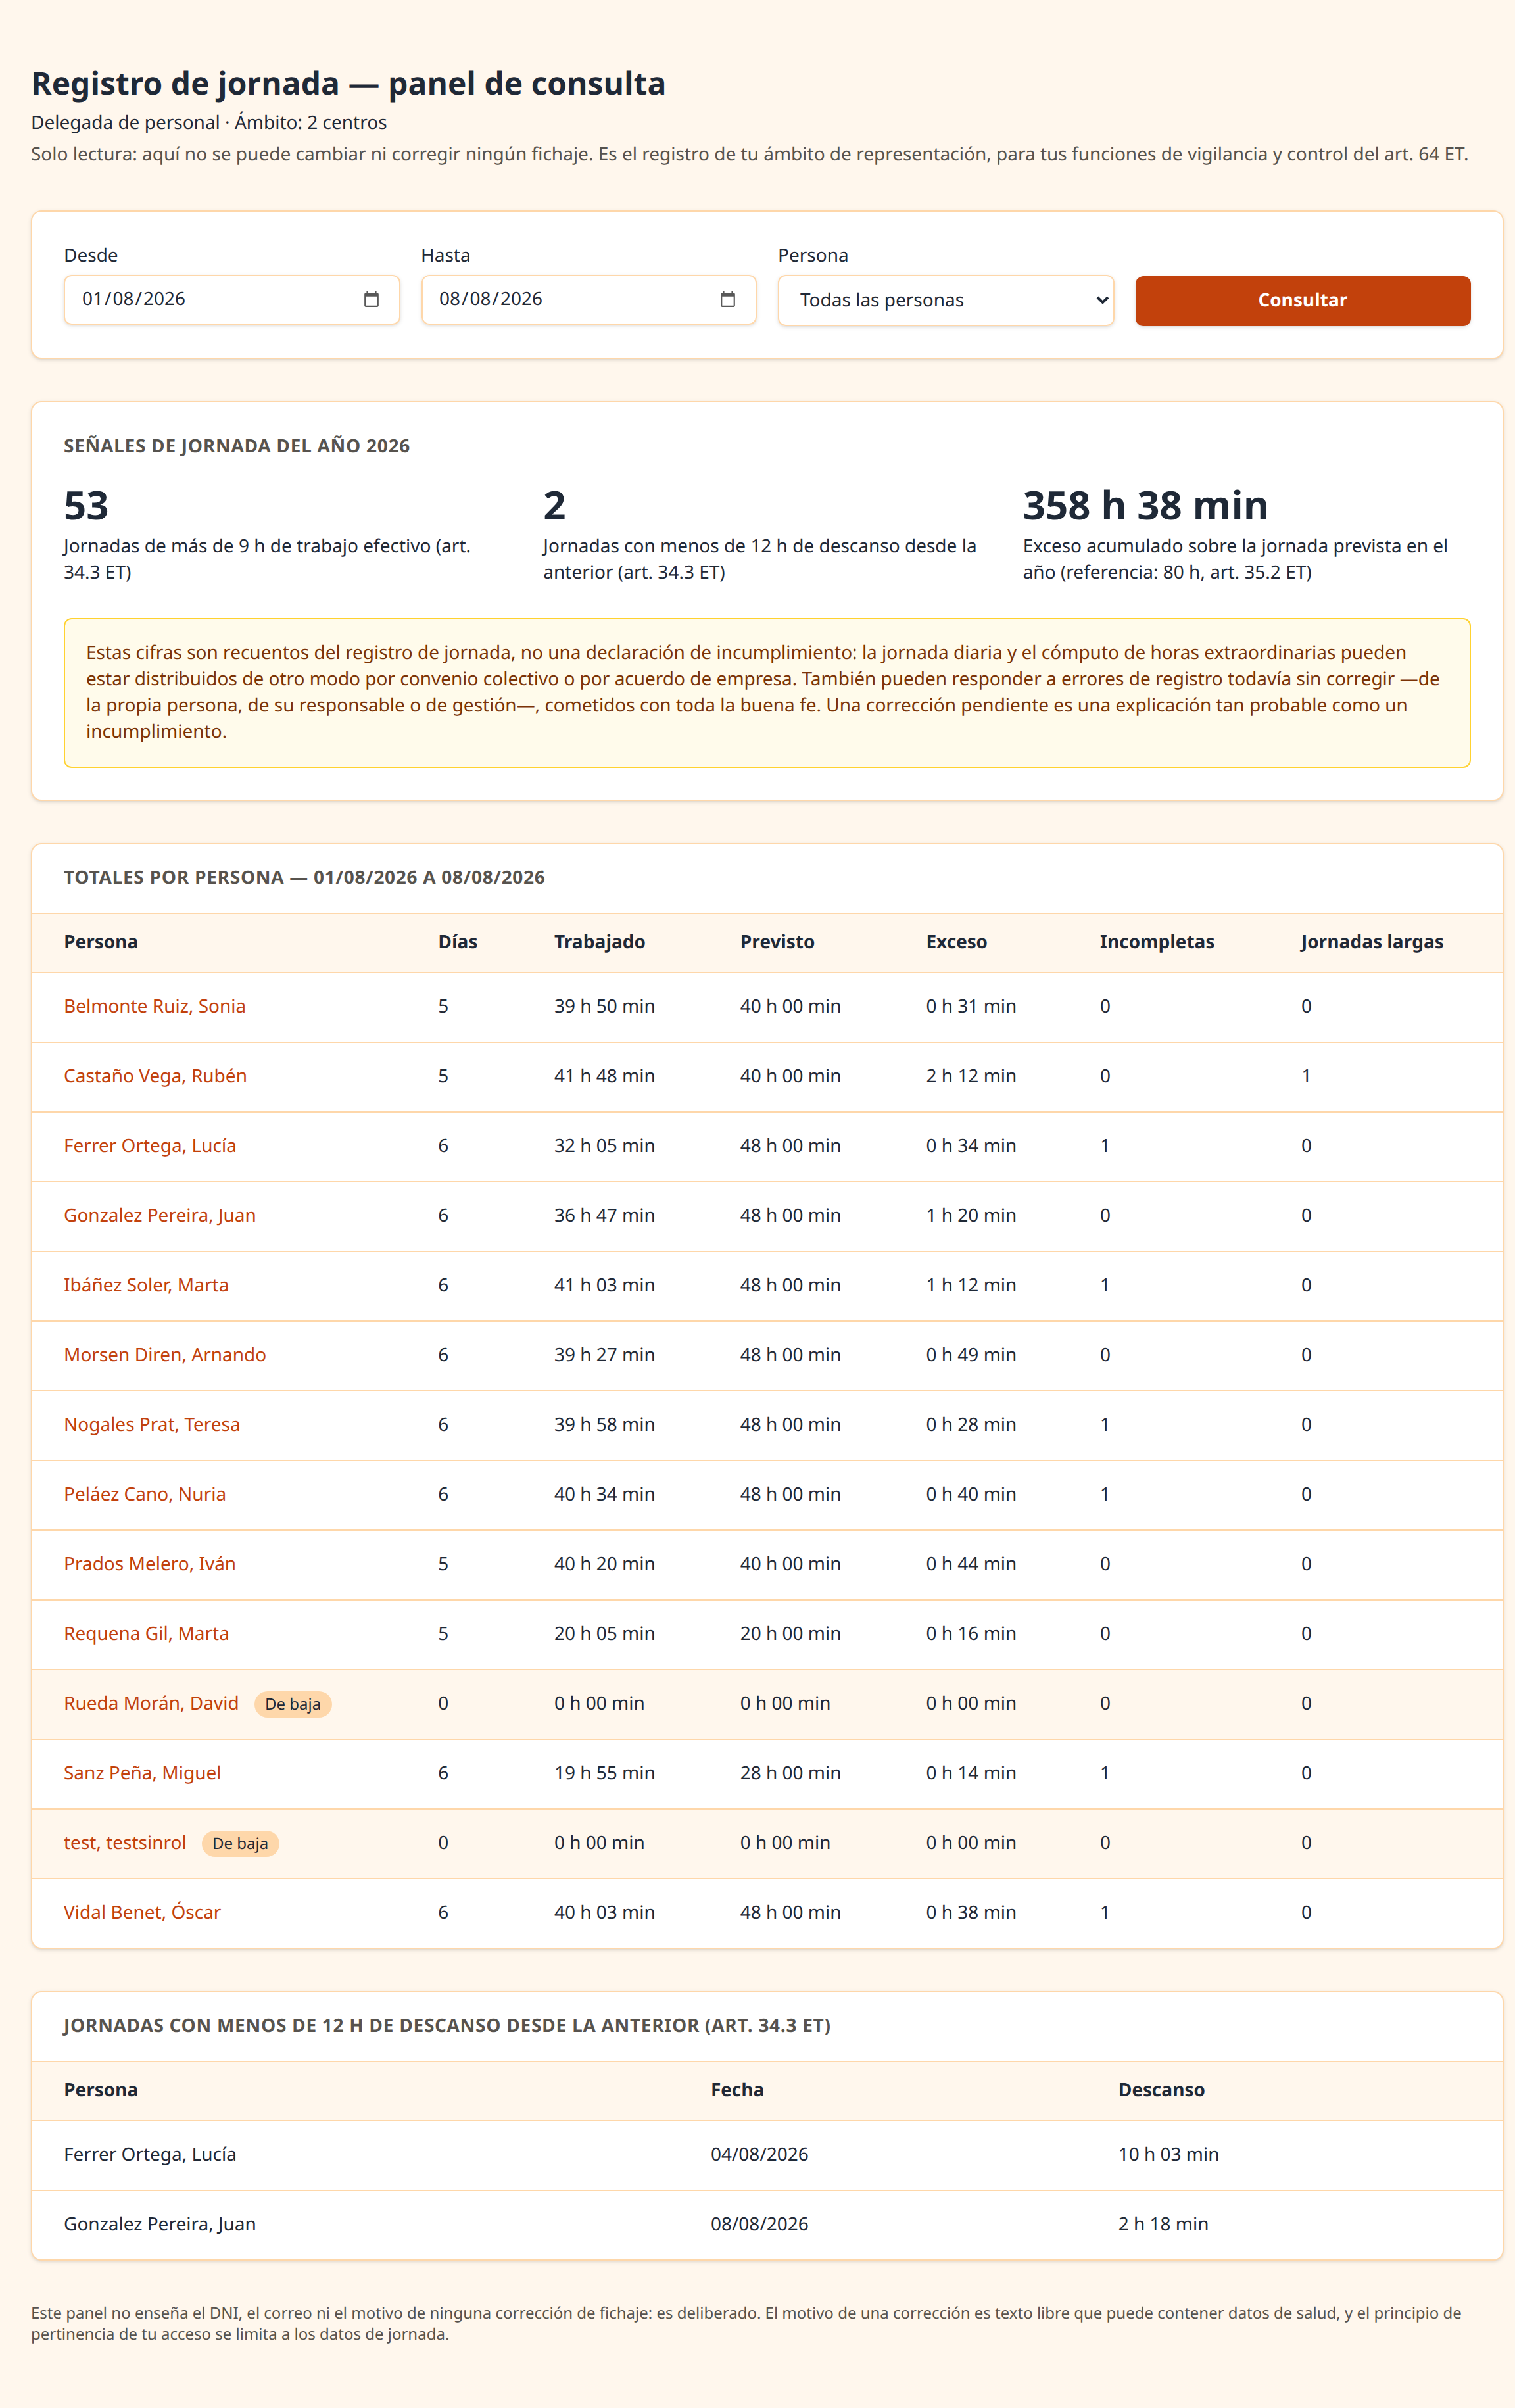Open Rueda Morán, David's record
This screenshot has width=1515, height=2408.
click(x=151, y=1703)
